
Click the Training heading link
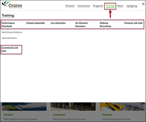[x=8, y=15]
